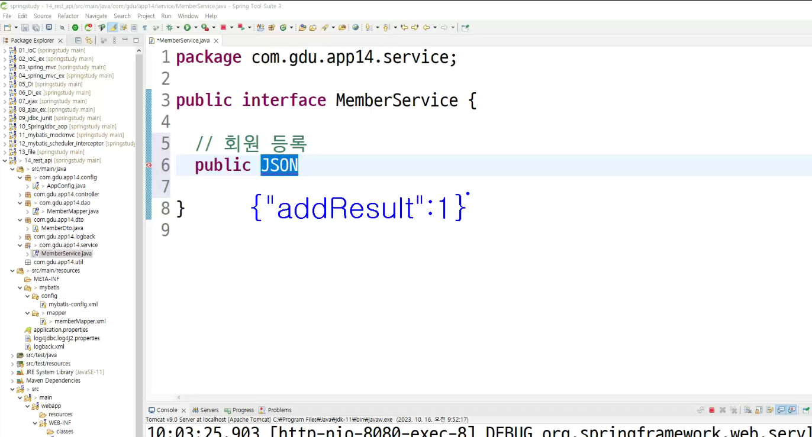Collapse All in Package Explorer
This screenshot has width=812, height=437.
[x=78, y=40]
